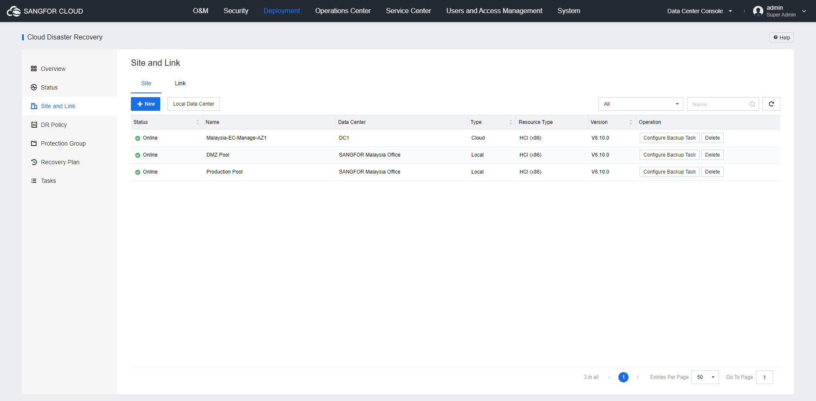Open the Data Center Console dropdown
The height and width of the screenshot is (401, 816).
click(700, 11)
